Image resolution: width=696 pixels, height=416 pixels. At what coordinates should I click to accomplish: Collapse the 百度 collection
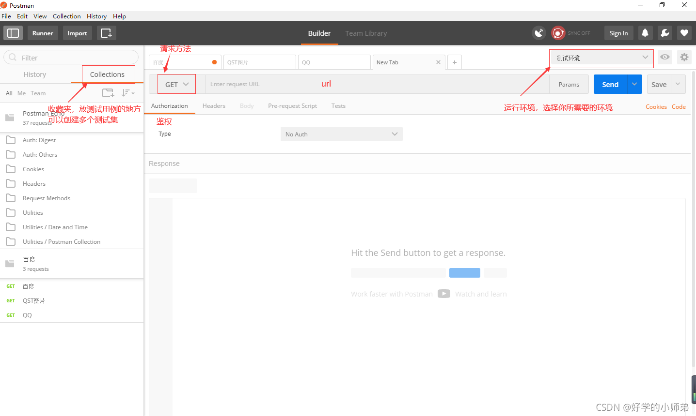pos(72,264)
